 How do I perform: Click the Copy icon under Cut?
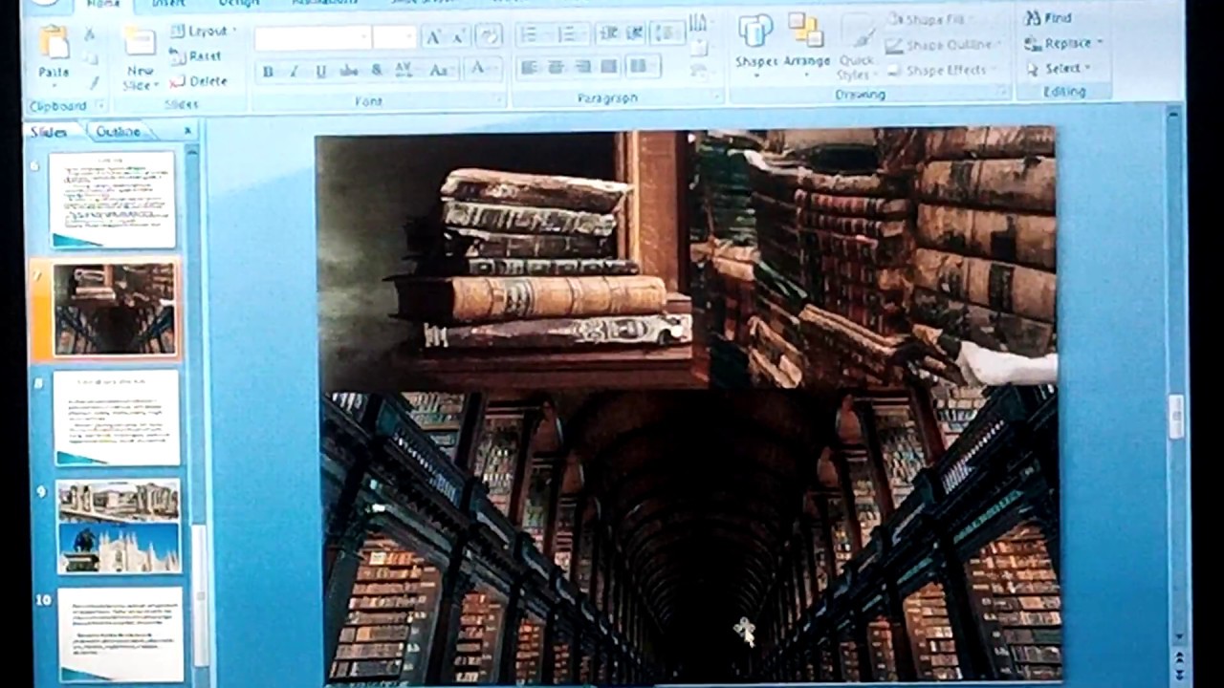[x=91, y=58]
